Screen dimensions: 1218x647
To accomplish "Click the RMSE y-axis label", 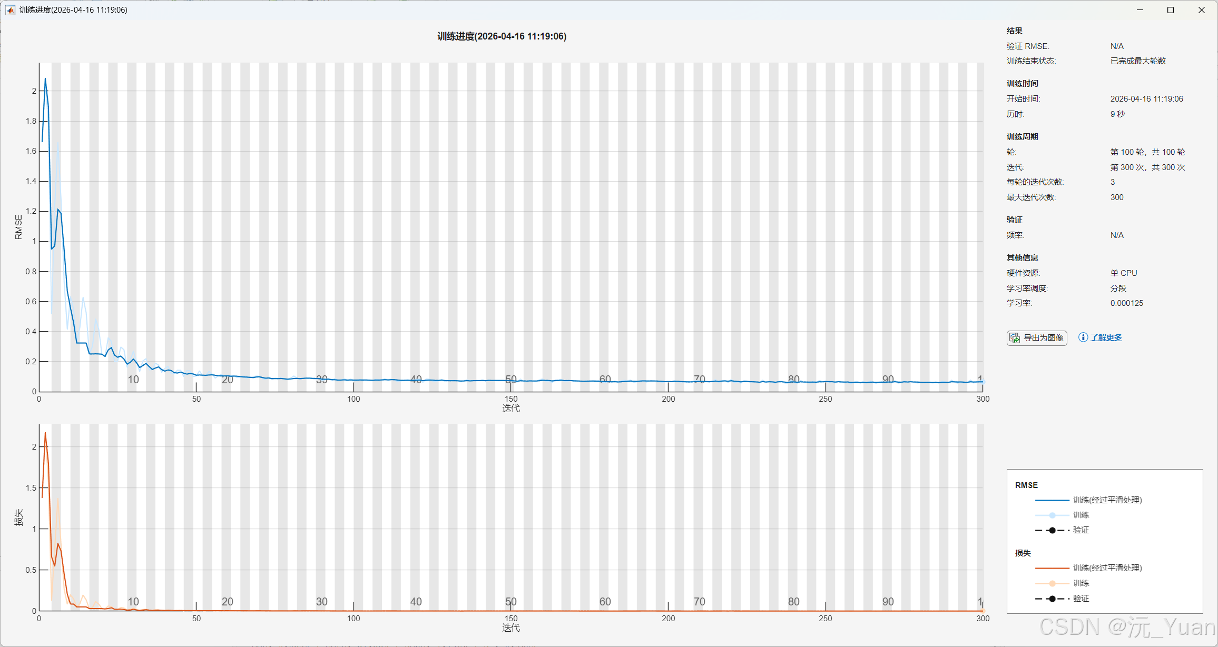I will pyautogui.click(x=19, y=227).
